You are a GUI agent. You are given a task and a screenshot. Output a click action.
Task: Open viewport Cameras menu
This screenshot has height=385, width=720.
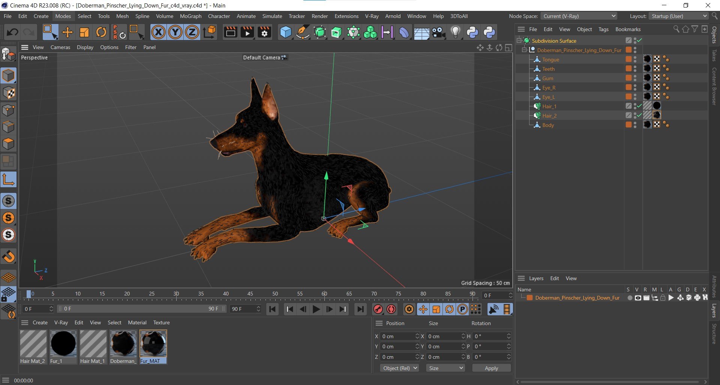tap(60, 47)
